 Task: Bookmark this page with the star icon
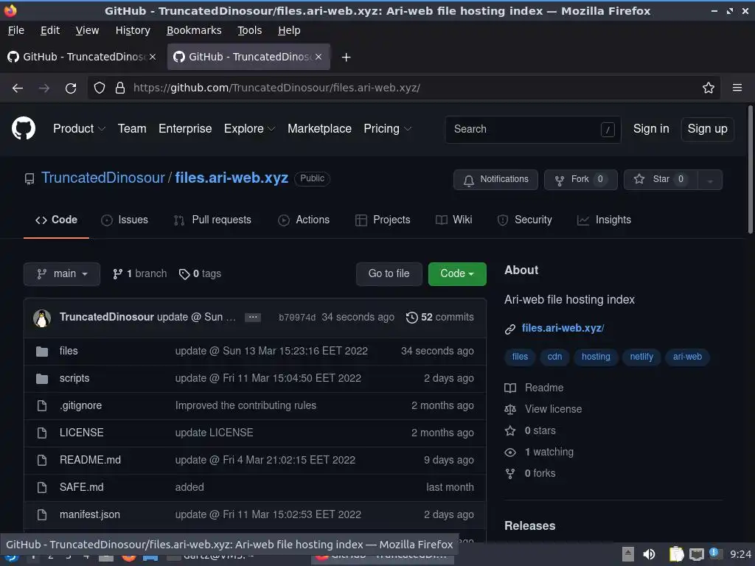click(709, 88)
